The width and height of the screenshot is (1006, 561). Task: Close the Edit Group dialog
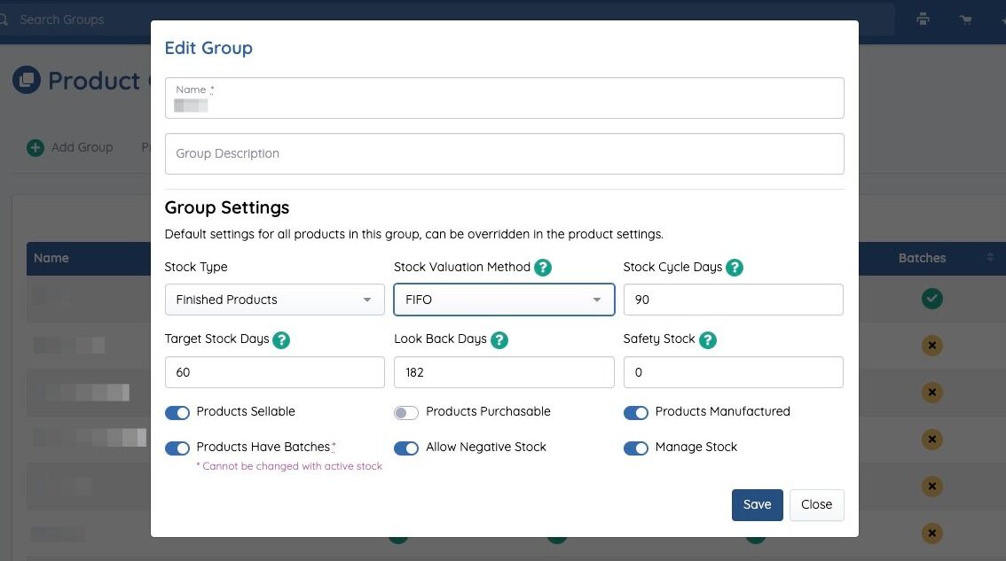816,504
